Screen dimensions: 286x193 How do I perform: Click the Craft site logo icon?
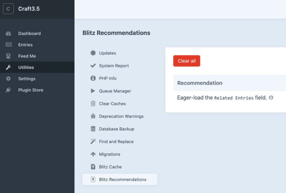point(8,9)
